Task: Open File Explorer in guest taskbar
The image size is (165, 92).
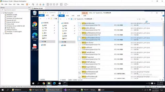Action: point(49,83)
